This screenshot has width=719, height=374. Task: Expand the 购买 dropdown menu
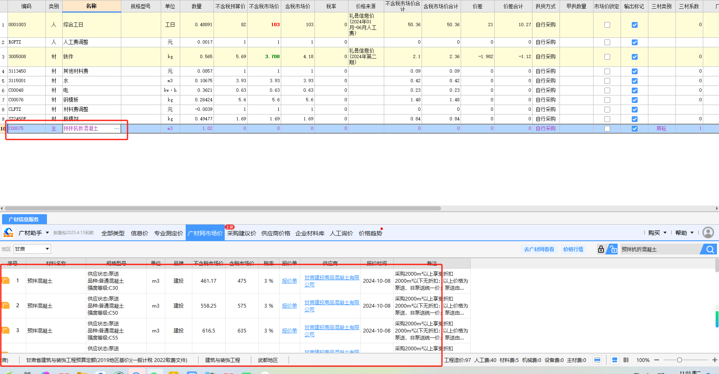(658, 233)
